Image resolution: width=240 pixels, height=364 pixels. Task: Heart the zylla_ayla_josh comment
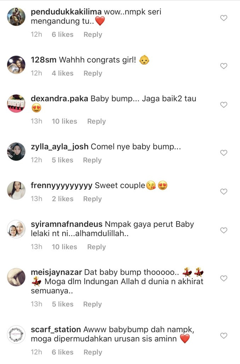224,153
